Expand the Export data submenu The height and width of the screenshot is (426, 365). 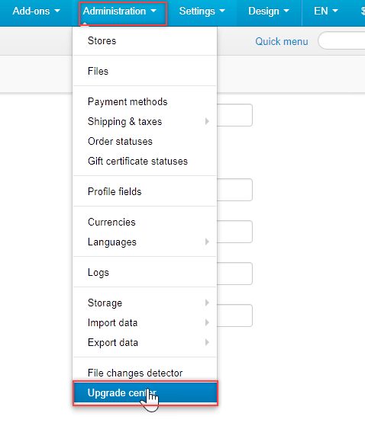coord(145,342)
